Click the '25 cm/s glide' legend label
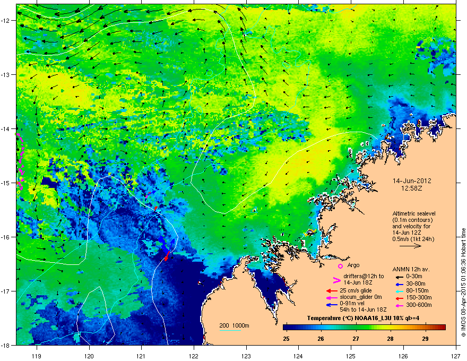This screenshot has width=467, height=361. tap(356, 290)
